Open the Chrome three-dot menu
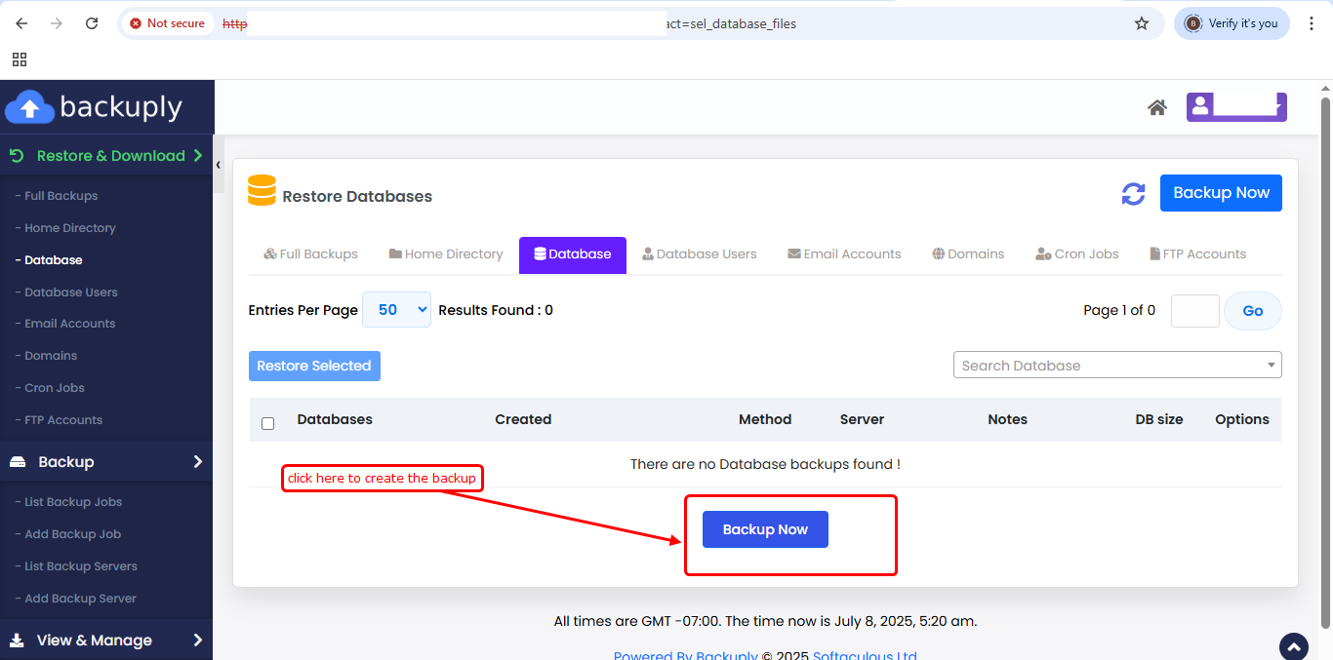 coord(1311,23)
